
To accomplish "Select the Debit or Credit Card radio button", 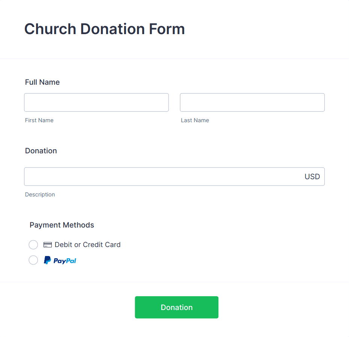I will [33, 245].
